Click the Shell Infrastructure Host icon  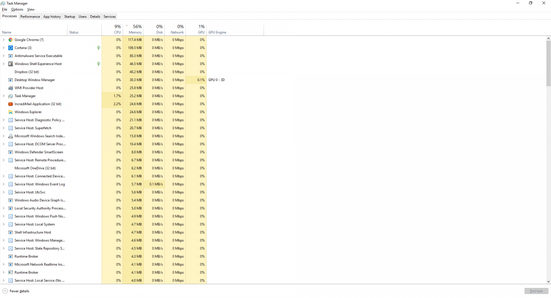[11, 232]
